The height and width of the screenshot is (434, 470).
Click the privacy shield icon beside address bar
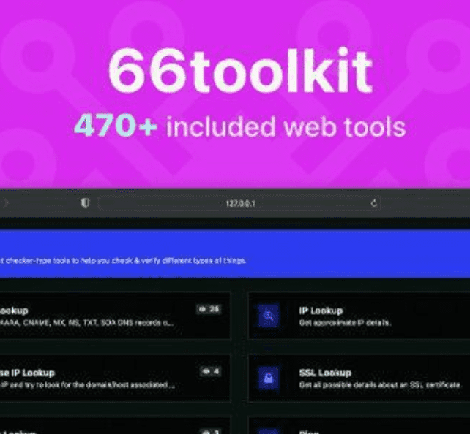[85, 204]
